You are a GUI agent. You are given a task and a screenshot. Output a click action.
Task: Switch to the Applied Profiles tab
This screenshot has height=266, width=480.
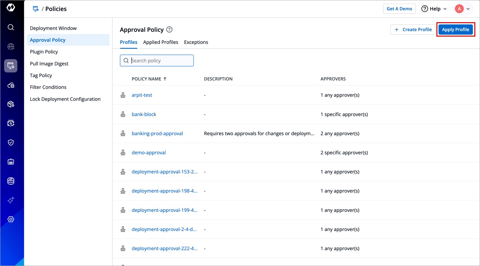(x=160, y=42)
